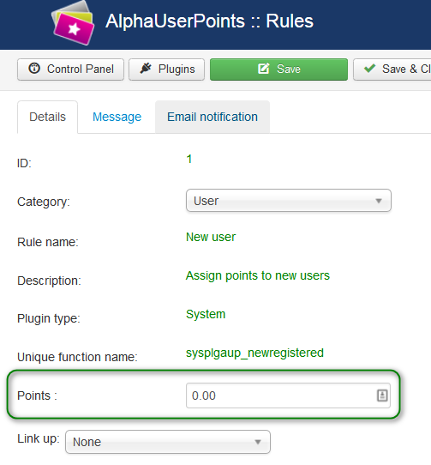Focus the Points input field
Viewport: 431px width, 465px height.
tap(288, 396)
